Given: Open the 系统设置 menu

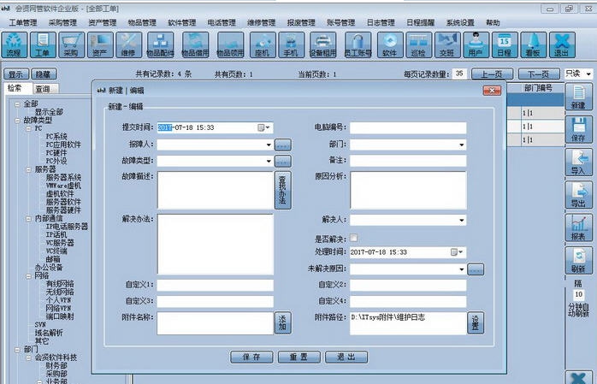Looking at the screenshot, I should (x=460, y=23).
